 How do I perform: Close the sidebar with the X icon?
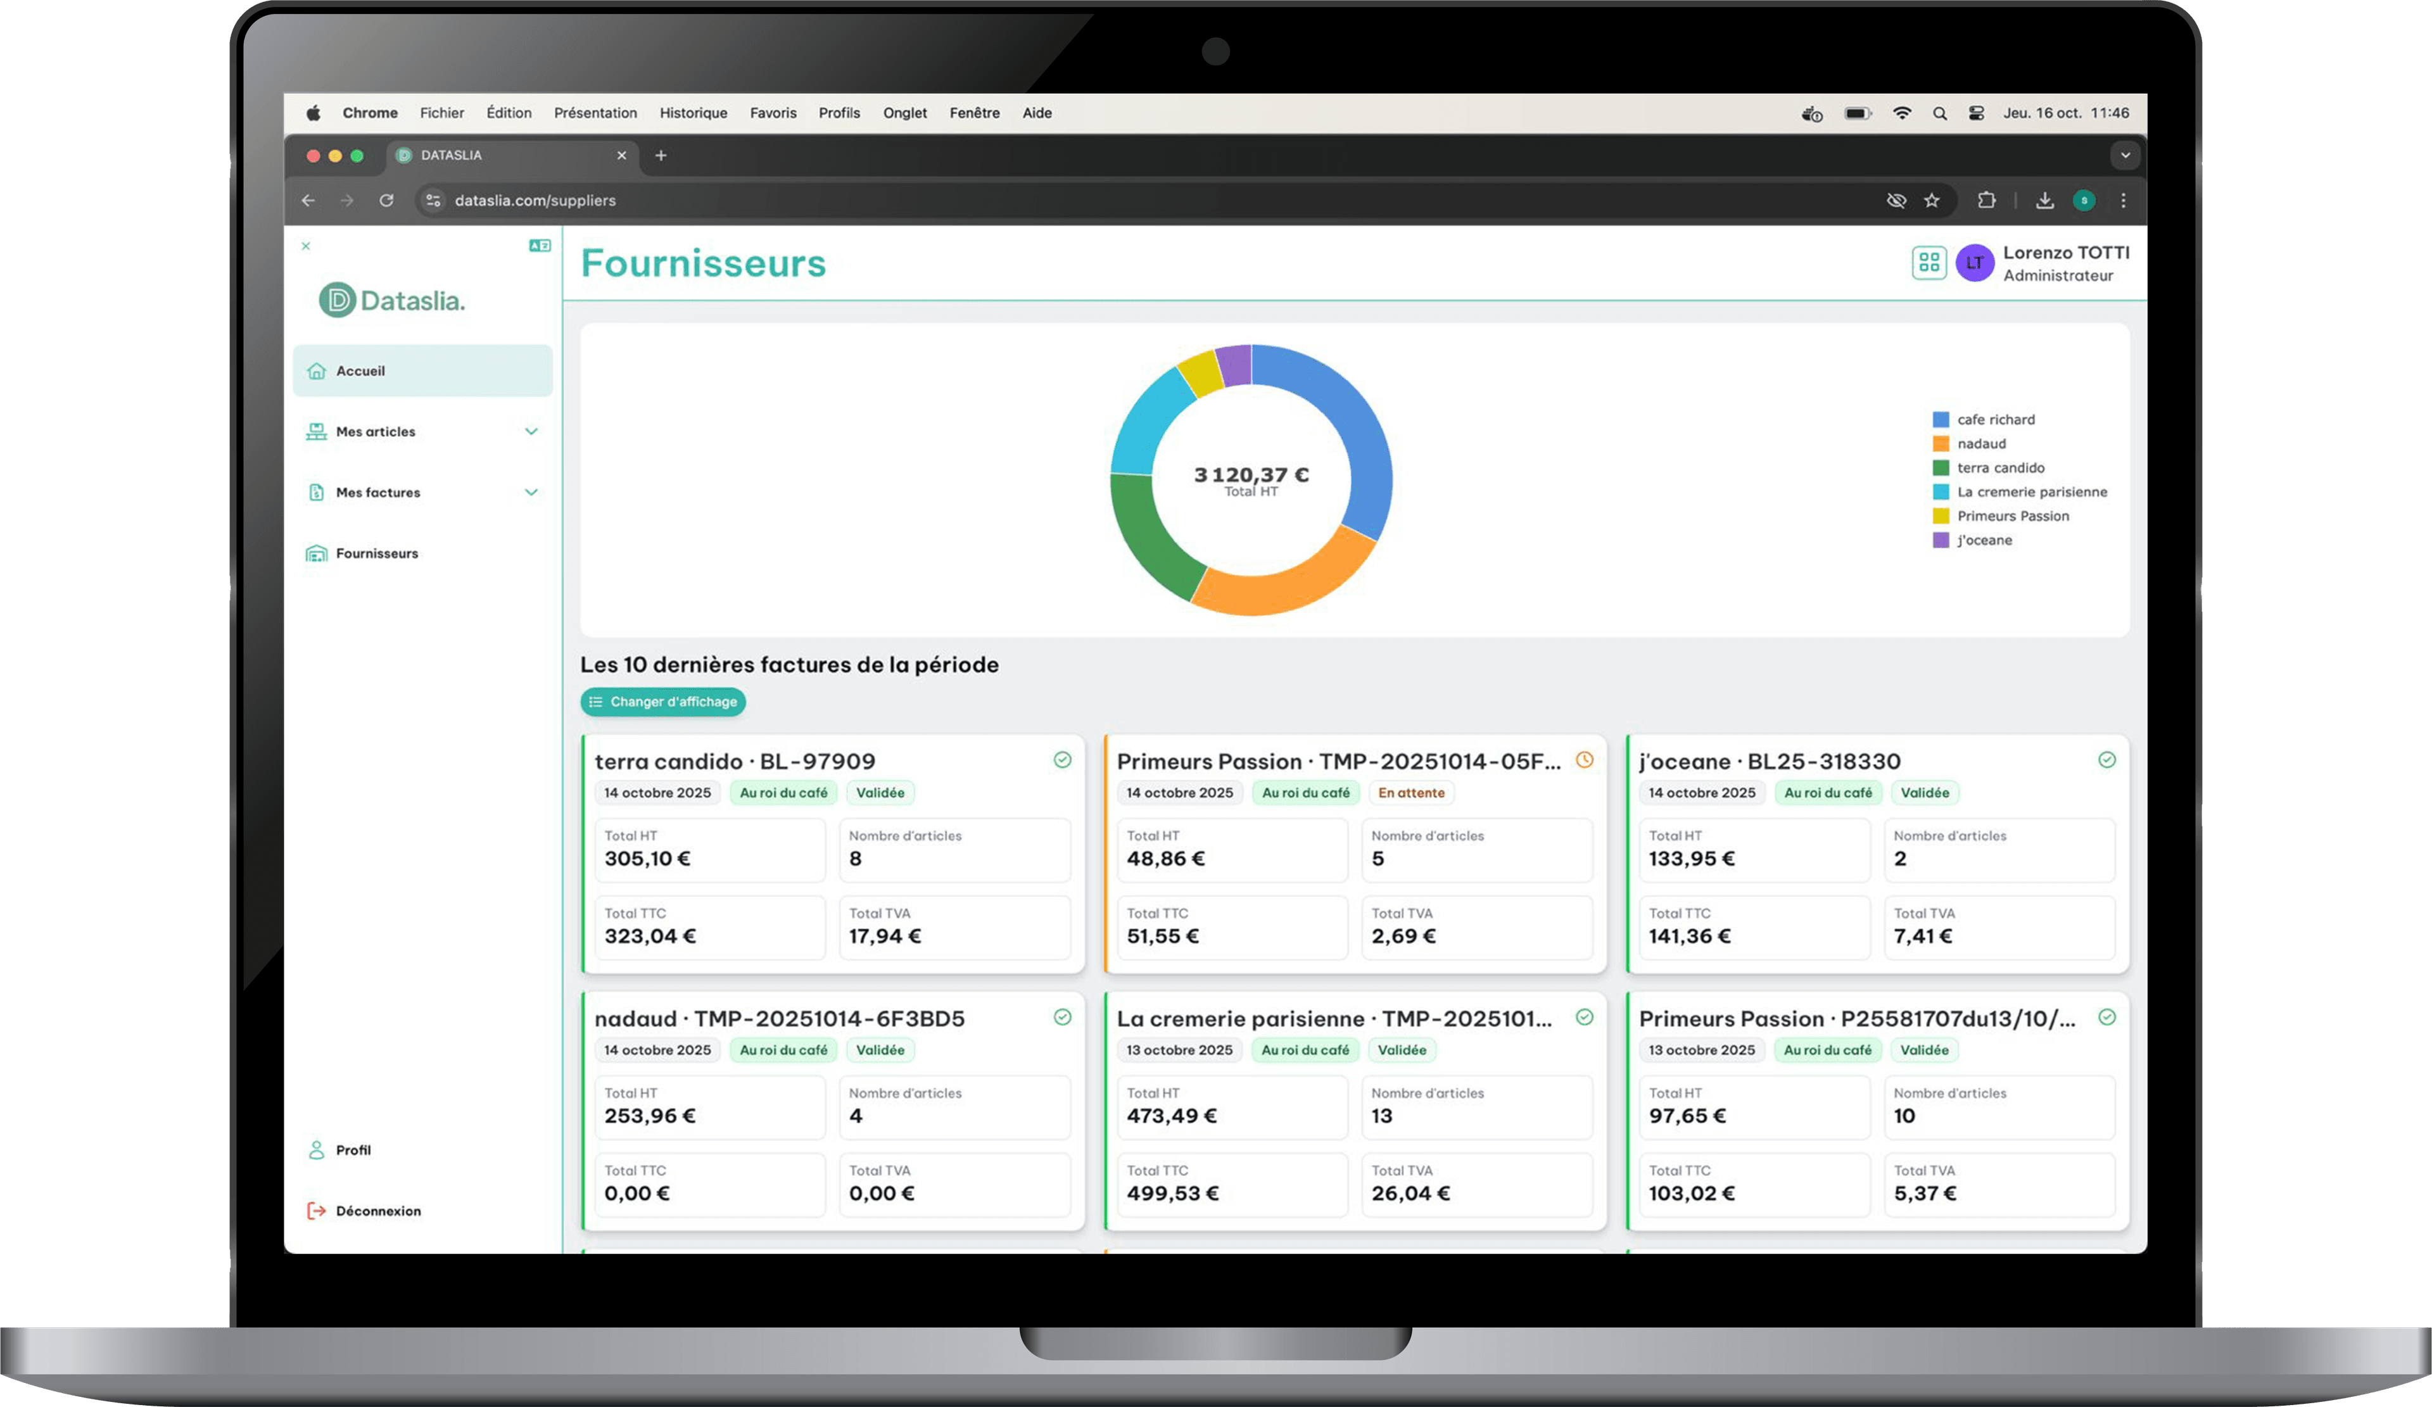[306, 246]
